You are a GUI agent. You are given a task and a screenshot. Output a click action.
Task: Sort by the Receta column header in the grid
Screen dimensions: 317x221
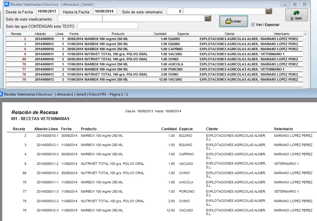[x=16, y=34]
